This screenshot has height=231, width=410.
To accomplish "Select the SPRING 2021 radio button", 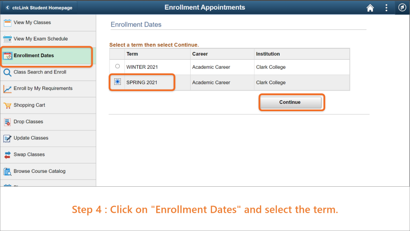I will (x=117, y=82).
